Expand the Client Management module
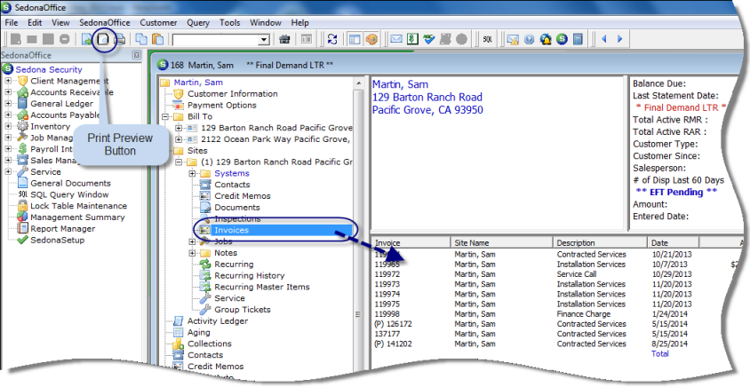 8,81
